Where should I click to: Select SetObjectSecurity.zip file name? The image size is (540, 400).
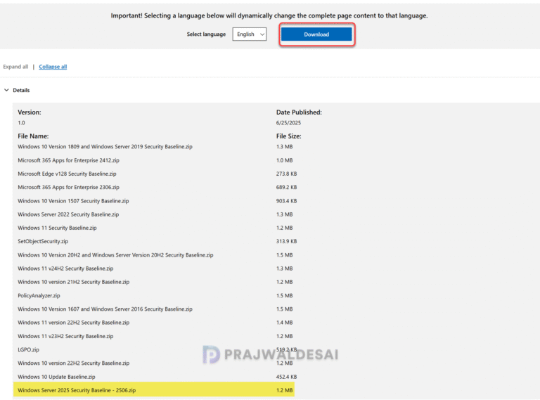coord(43,241)
